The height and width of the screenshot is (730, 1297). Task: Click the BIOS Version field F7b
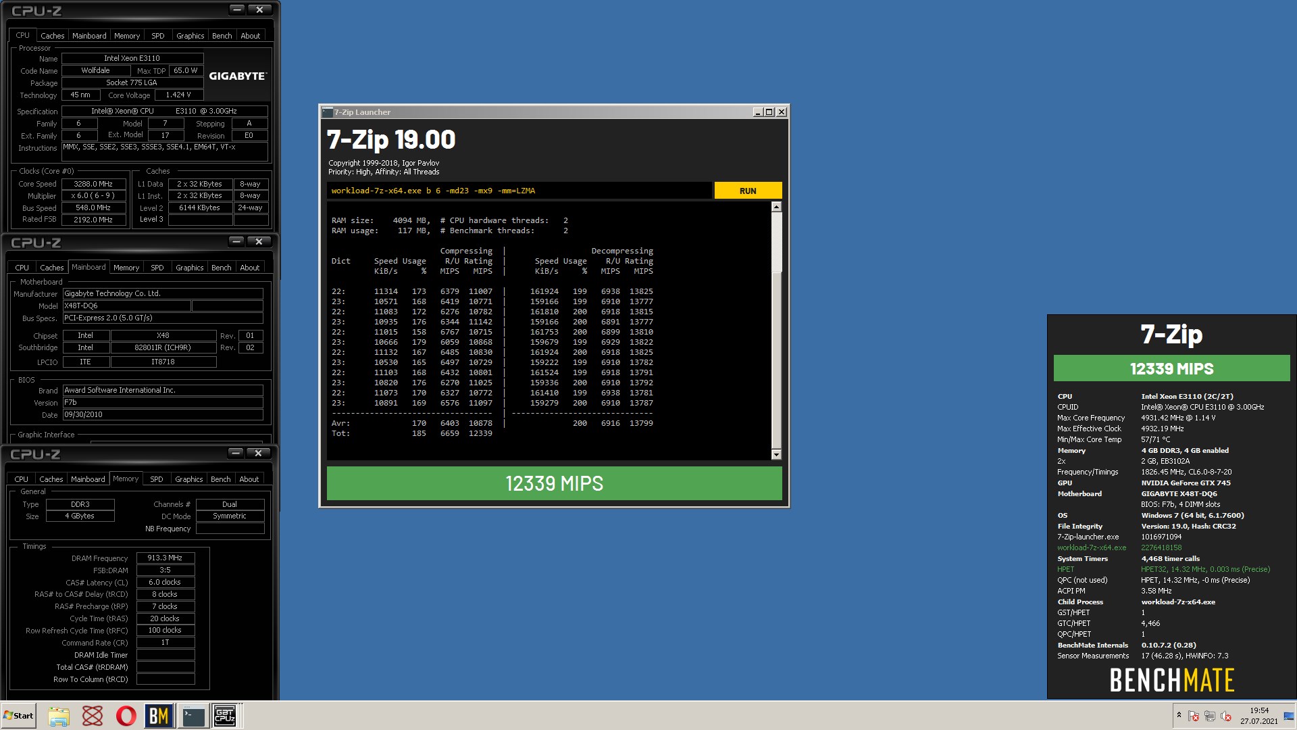tap(163, 402)
